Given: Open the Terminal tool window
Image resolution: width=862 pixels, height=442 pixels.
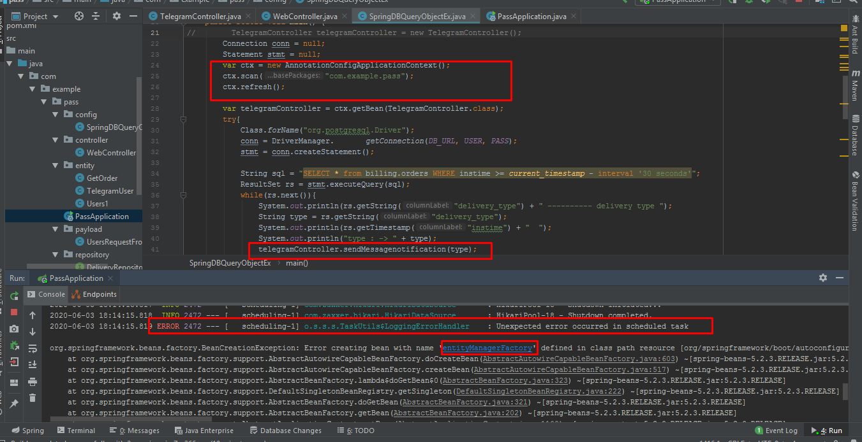Looking at the screenshot, I should click(x=76, y=431).
